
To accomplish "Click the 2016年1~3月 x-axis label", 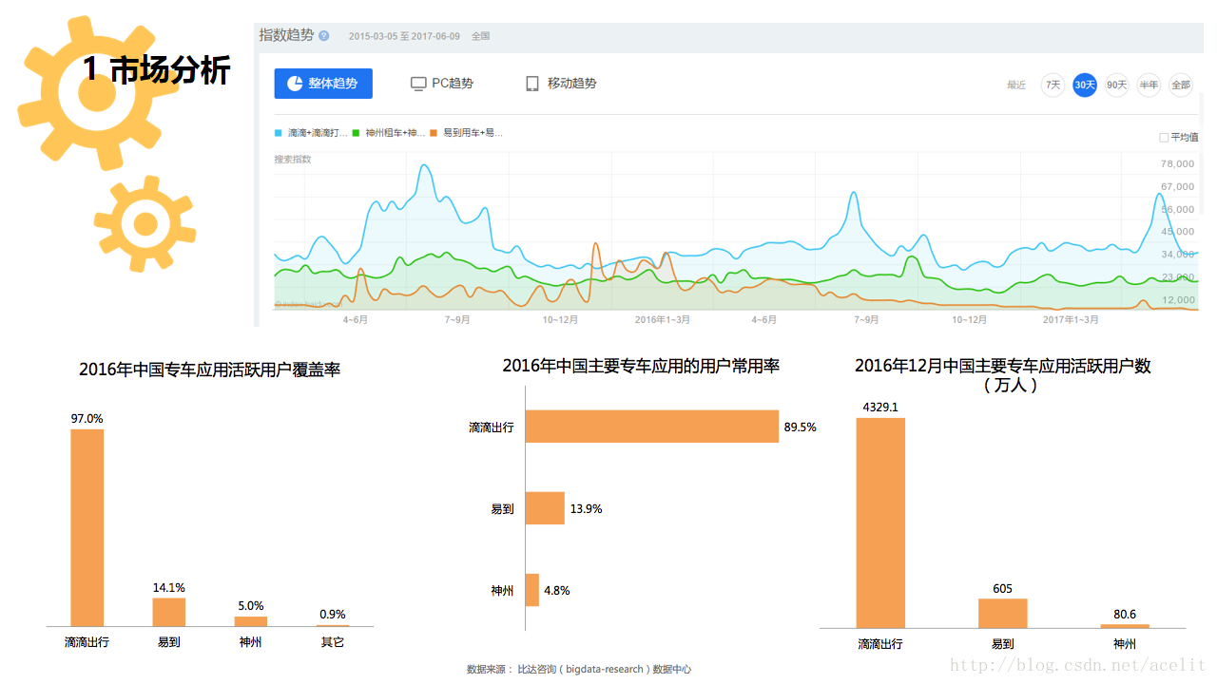I will click(x=663, y=320).
